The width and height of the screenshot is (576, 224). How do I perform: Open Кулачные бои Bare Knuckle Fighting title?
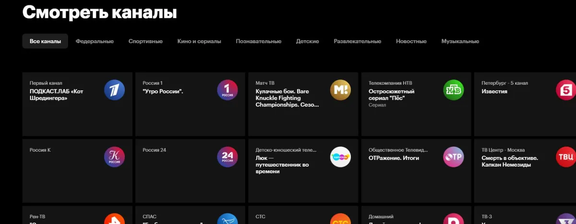pos(287,98)
